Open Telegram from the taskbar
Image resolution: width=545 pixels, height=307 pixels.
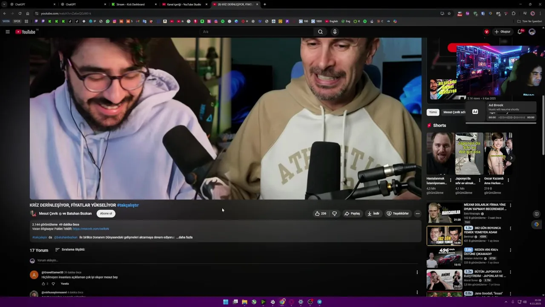pos(319,302)
